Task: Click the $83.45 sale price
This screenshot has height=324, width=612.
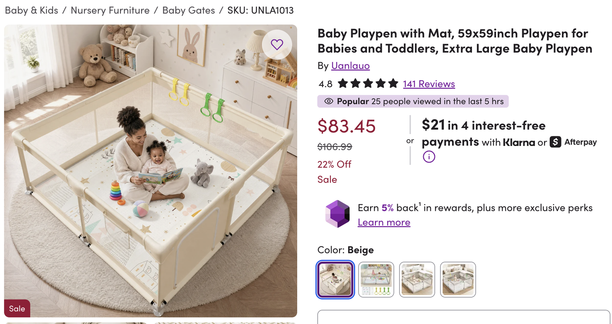Action: (x=347, y=126)
